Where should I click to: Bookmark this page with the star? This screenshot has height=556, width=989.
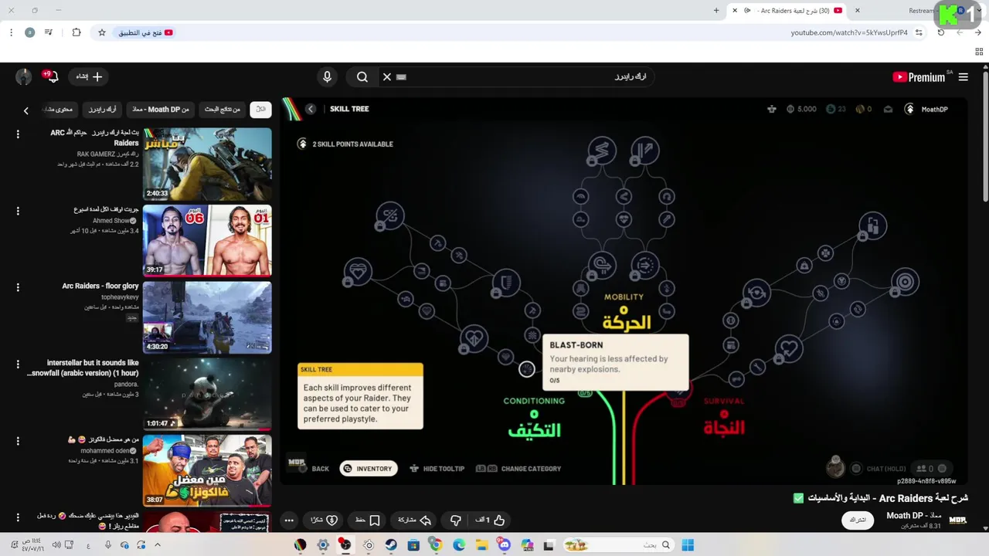pos(101,32)
